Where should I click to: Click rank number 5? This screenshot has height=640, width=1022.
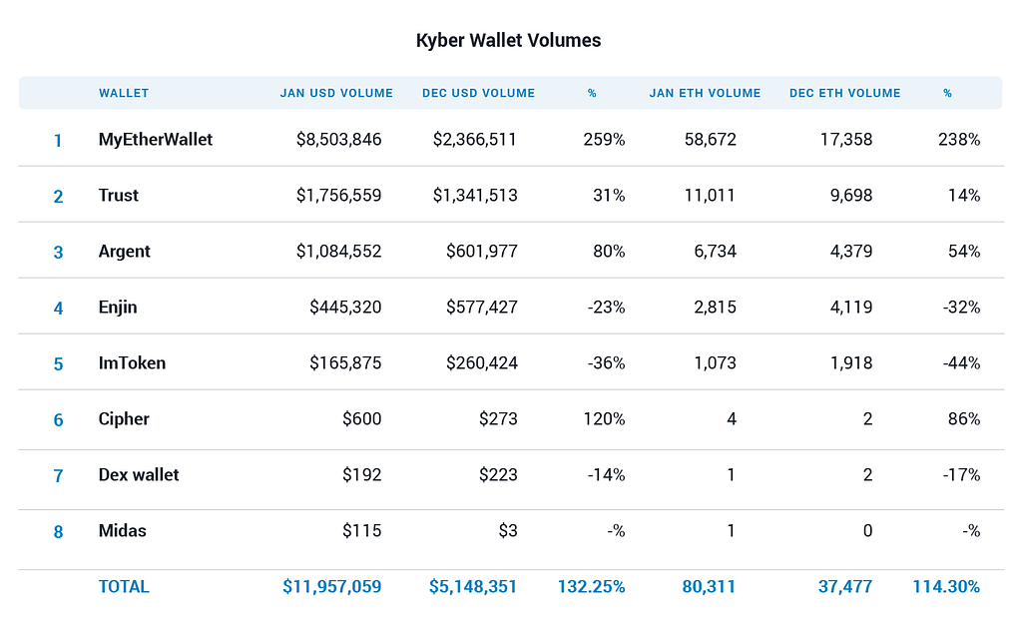(58, 364)
